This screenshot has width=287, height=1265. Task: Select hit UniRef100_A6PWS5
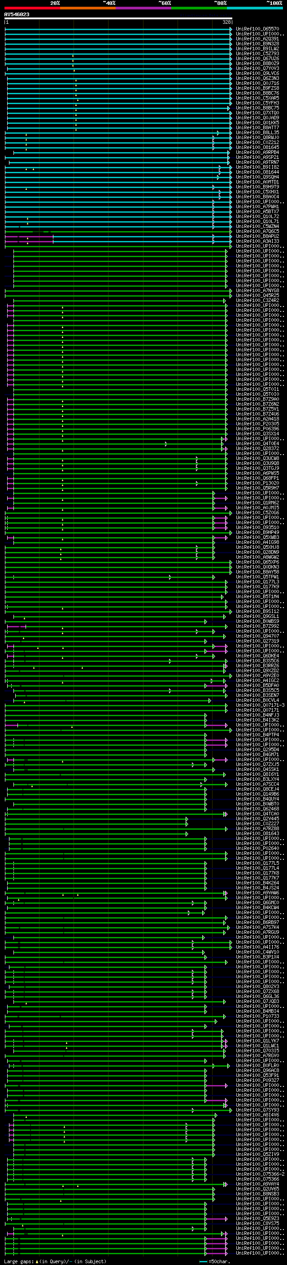[x=257, y=473]
